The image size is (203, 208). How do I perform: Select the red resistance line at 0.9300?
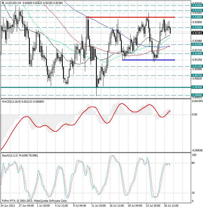point(130,17)
